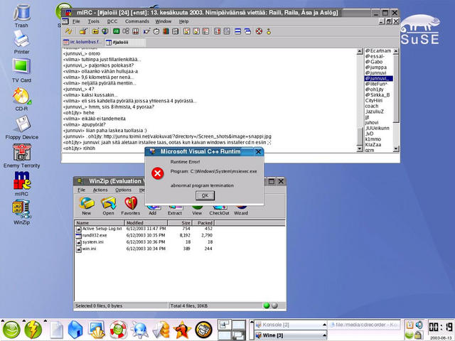Screen dimensions: 455x341
Task: Click the Tile windows icon in mIRC toolbar
Action: pyautogui.click(x=237, y=31)
